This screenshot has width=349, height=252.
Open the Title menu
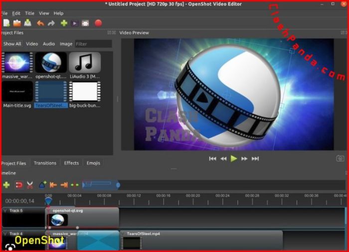coord(29,13)
